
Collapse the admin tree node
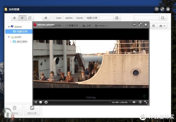pos(9,27)
